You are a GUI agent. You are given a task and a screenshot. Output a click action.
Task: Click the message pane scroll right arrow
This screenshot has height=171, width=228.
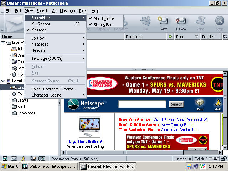click(220, 152)
